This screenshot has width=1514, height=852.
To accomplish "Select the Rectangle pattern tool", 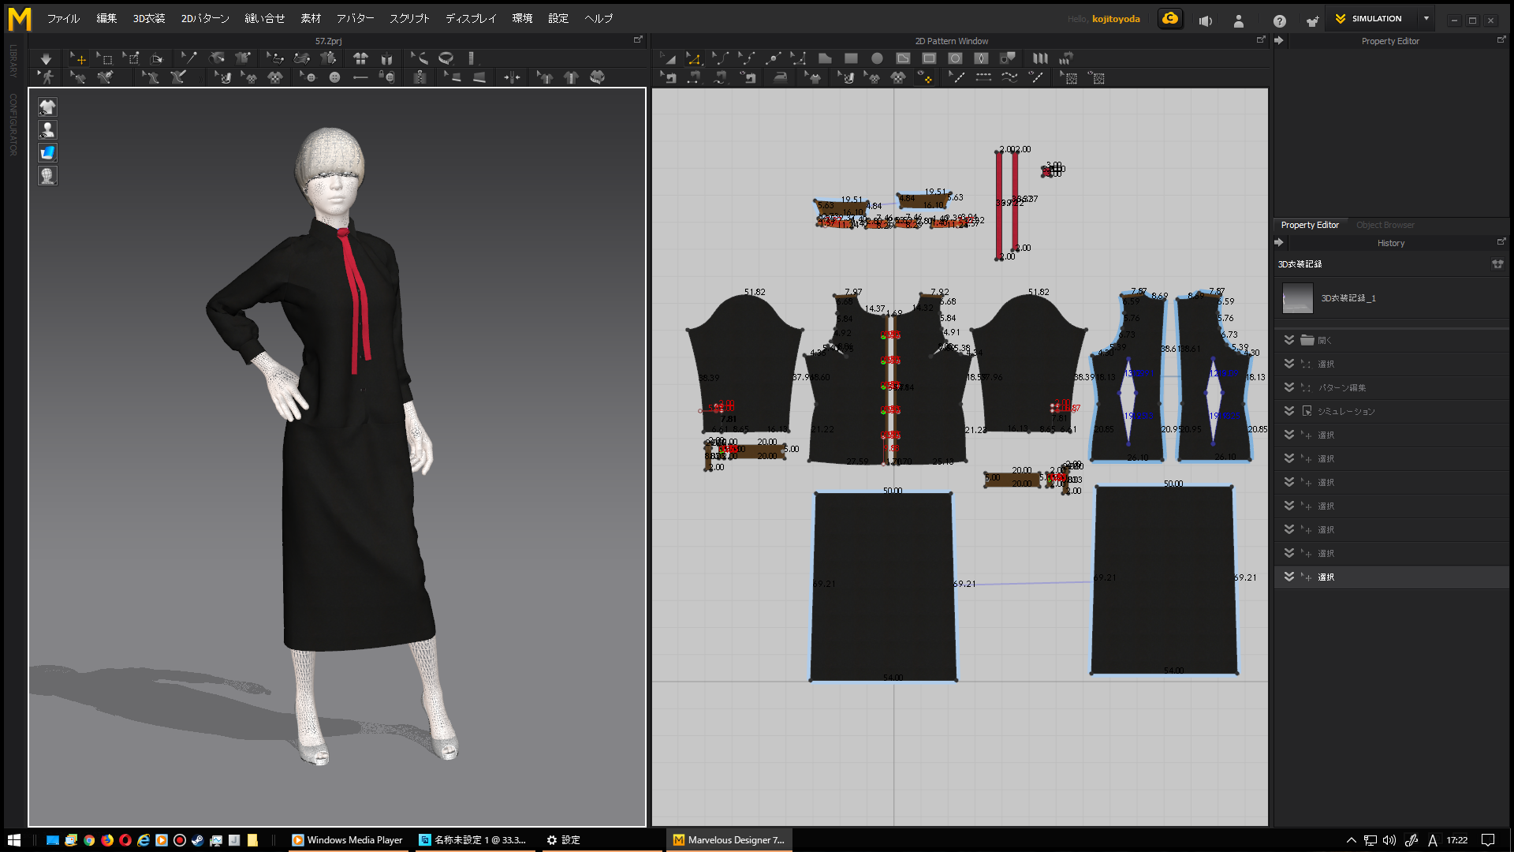I will click(851, 58).
